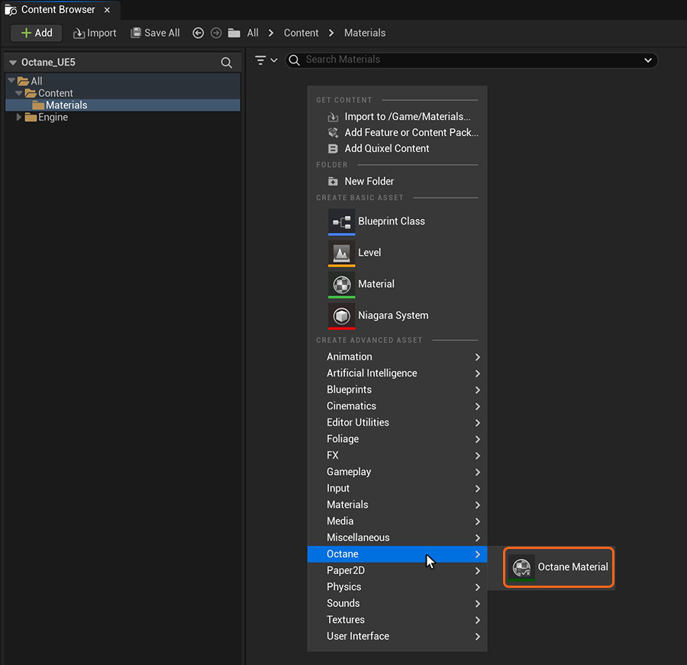Click the All folder icon in tree
Viewport: 687px width, 665px height.
point(23,81)
